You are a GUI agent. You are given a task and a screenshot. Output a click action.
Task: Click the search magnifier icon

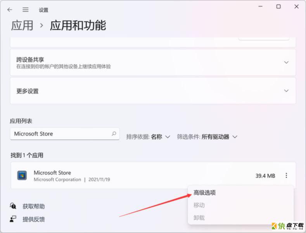click(114, 134)
